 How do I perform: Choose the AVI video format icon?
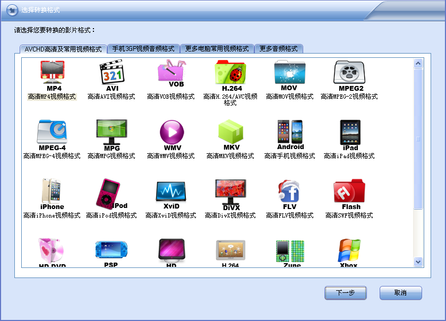pyautogui.click(x=111, y=72)
